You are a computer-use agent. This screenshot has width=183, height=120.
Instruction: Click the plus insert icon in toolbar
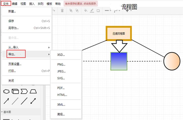(x=127, y=11)
